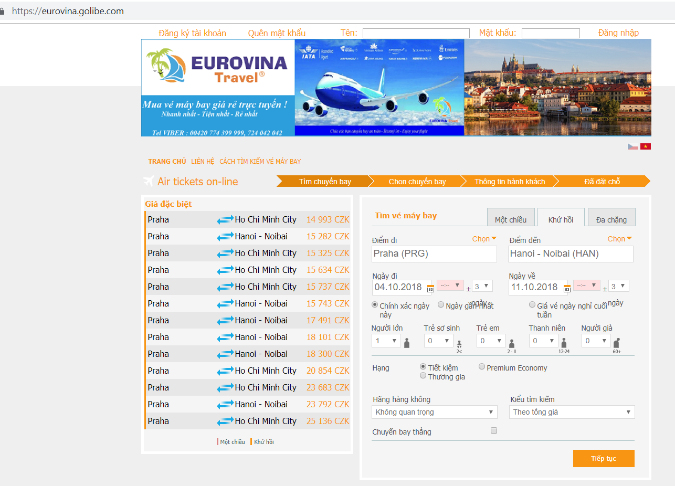Open return ±3 days dropdown
Image resolution: width=675 pixels, height=486 pixels.
[x=619, y=286]
